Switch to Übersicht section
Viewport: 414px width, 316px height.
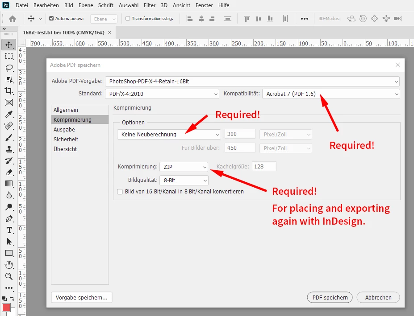pyautogui.click(x=80, y=149)
